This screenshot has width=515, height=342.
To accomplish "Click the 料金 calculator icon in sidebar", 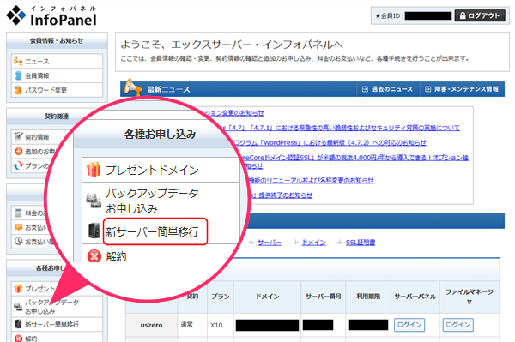I will [x=18, y=213].
